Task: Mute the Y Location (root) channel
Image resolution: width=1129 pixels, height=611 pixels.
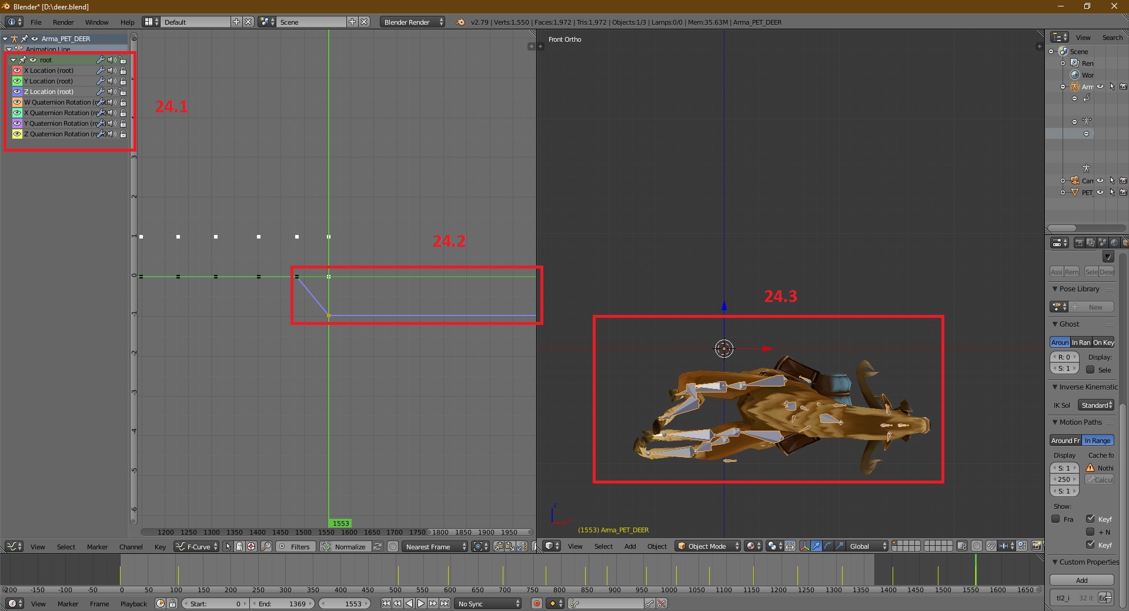Action: pyautogui.click(x=112, y=81)
